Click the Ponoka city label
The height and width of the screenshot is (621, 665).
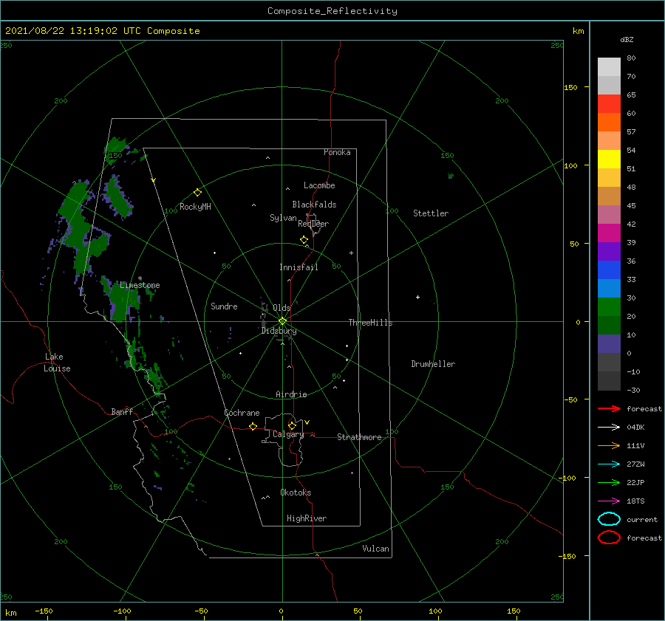(337, 152)
